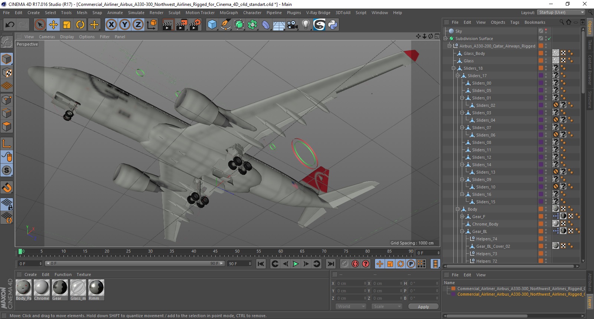Toggle Sky visibility dots
Image resolution: width=594 pixels, height=319 pixels.
[546, 31]
